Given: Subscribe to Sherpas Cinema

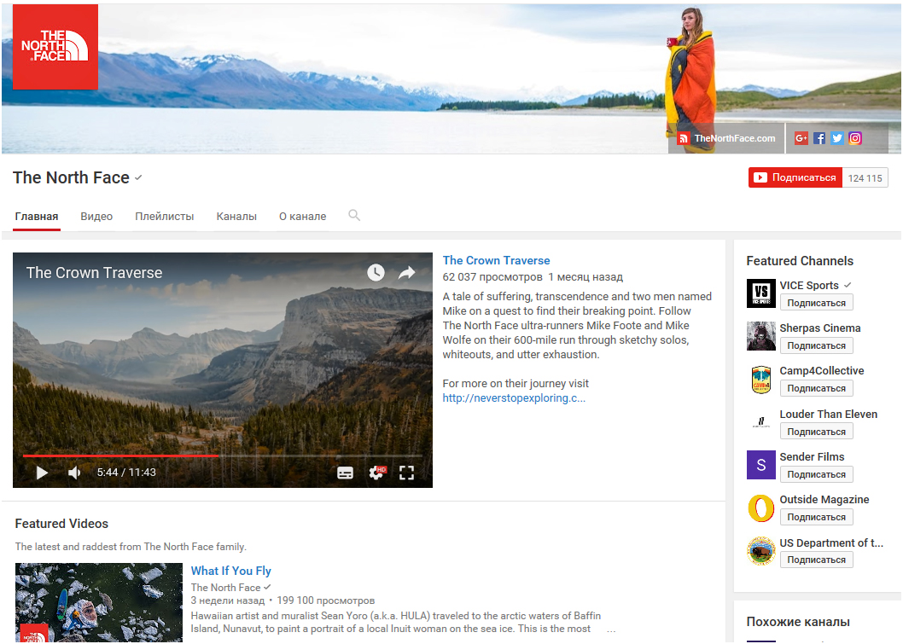Looking at the screenshot, I should click(816, 345).
